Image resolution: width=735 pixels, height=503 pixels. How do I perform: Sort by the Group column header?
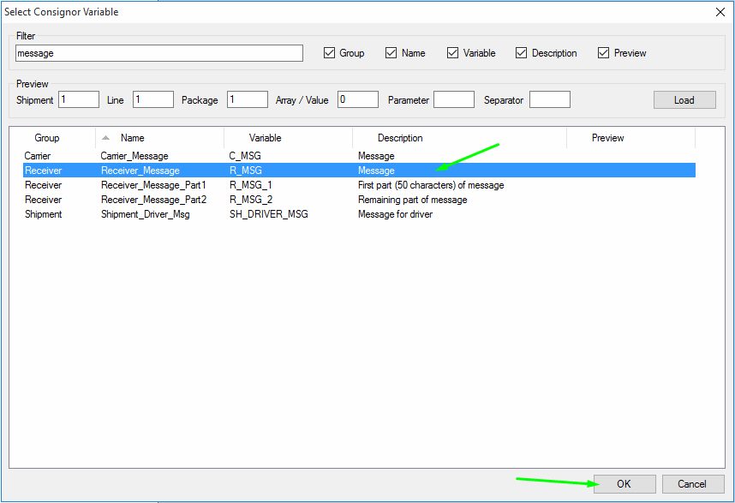coord(47,138)
